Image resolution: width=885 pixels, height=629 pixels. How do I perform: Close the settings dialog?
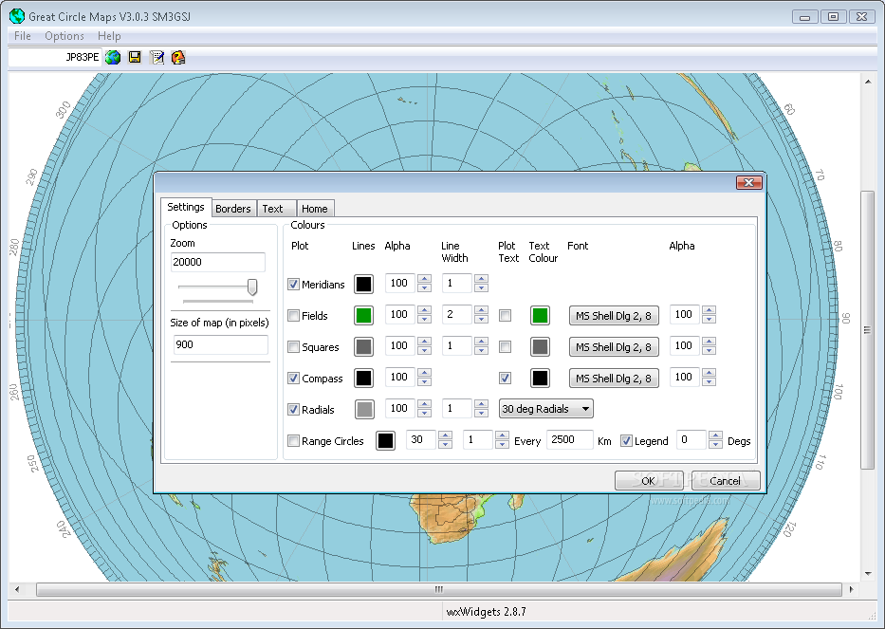click(x=749, y=182)
